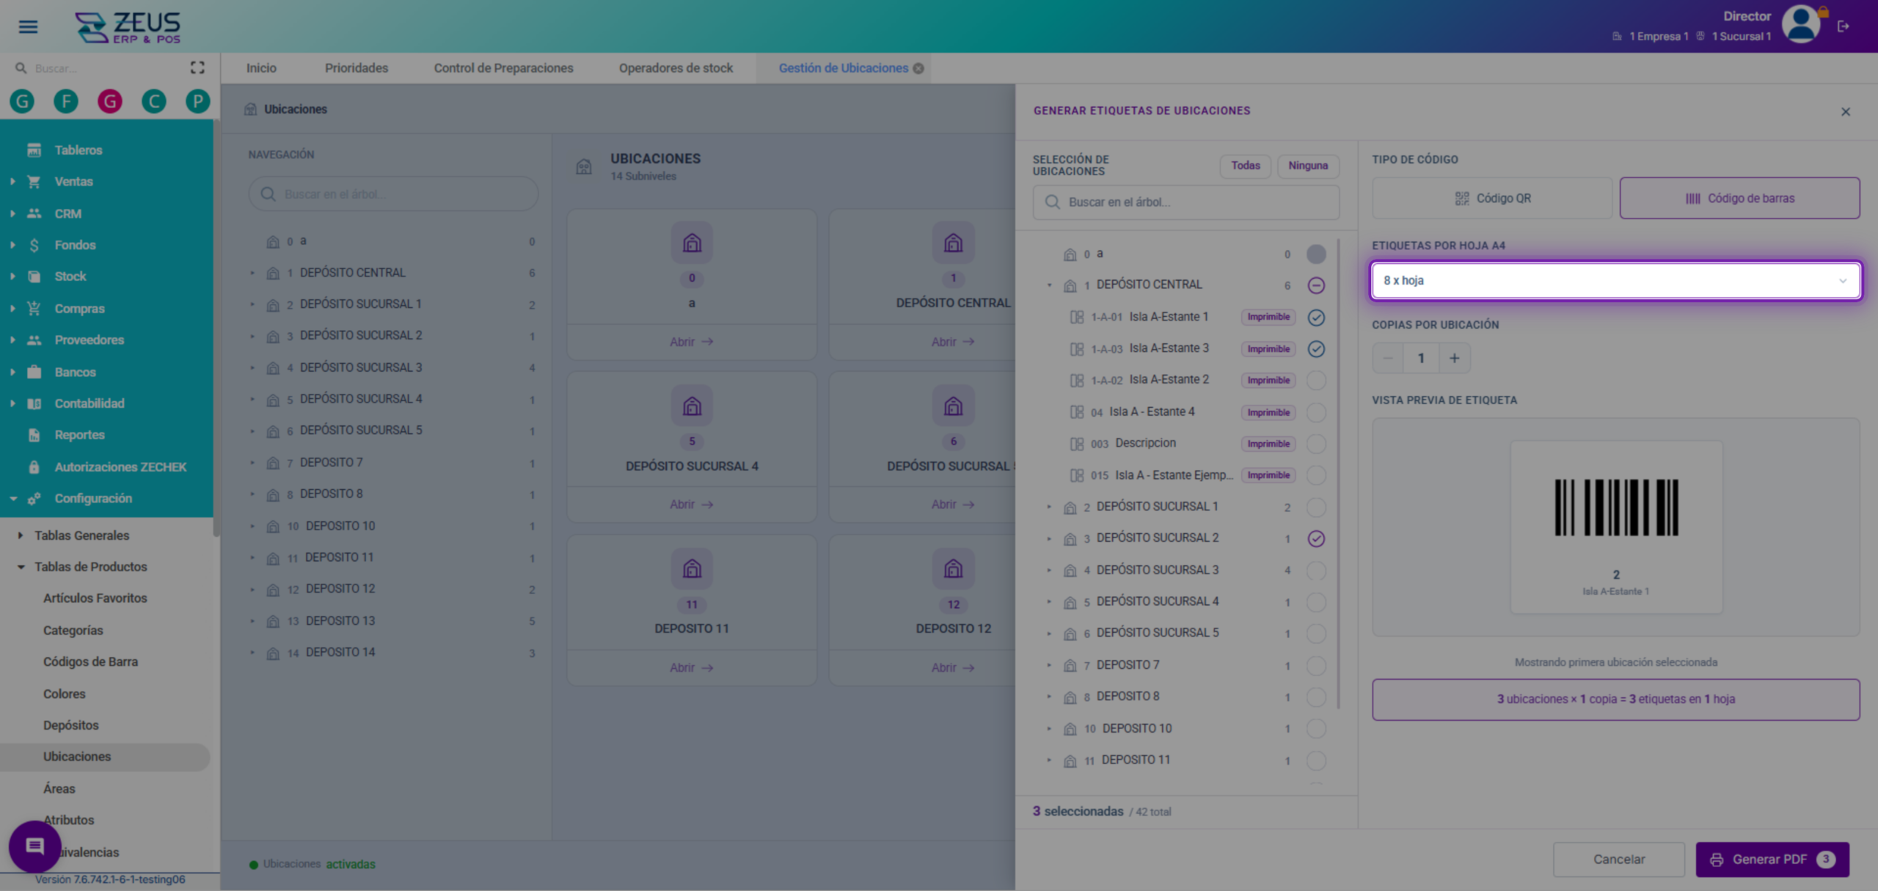Expand DEPÓSITO SUCURSAL 3 in selection tree

point(1049,571)
